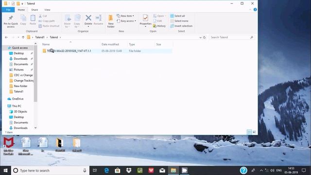Choose Copy path in the ribbon
The width and height of the screenshot is (311, 175).
pos(47,21)
